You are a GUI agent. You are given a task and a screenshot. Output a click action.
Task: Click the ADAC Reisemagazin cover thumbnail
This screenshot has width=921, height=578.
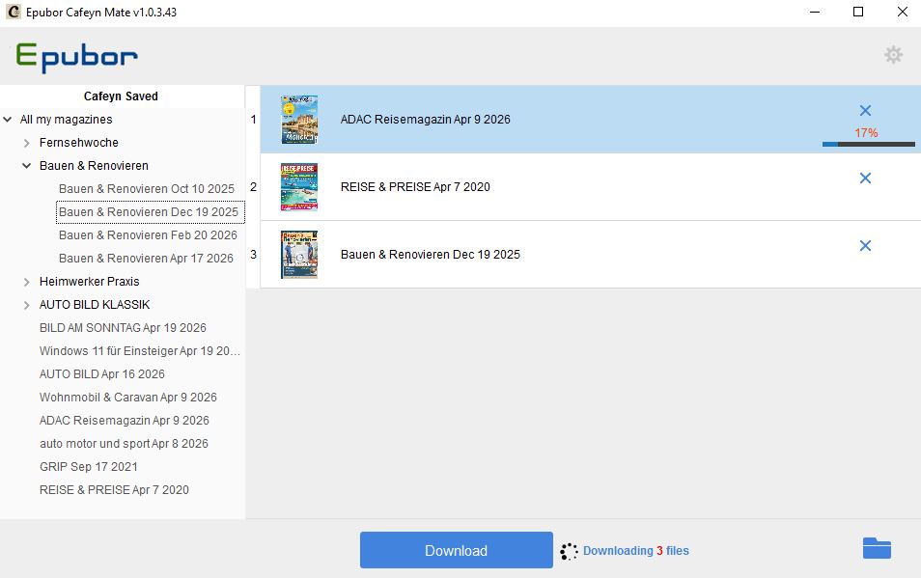coord(299,120)
